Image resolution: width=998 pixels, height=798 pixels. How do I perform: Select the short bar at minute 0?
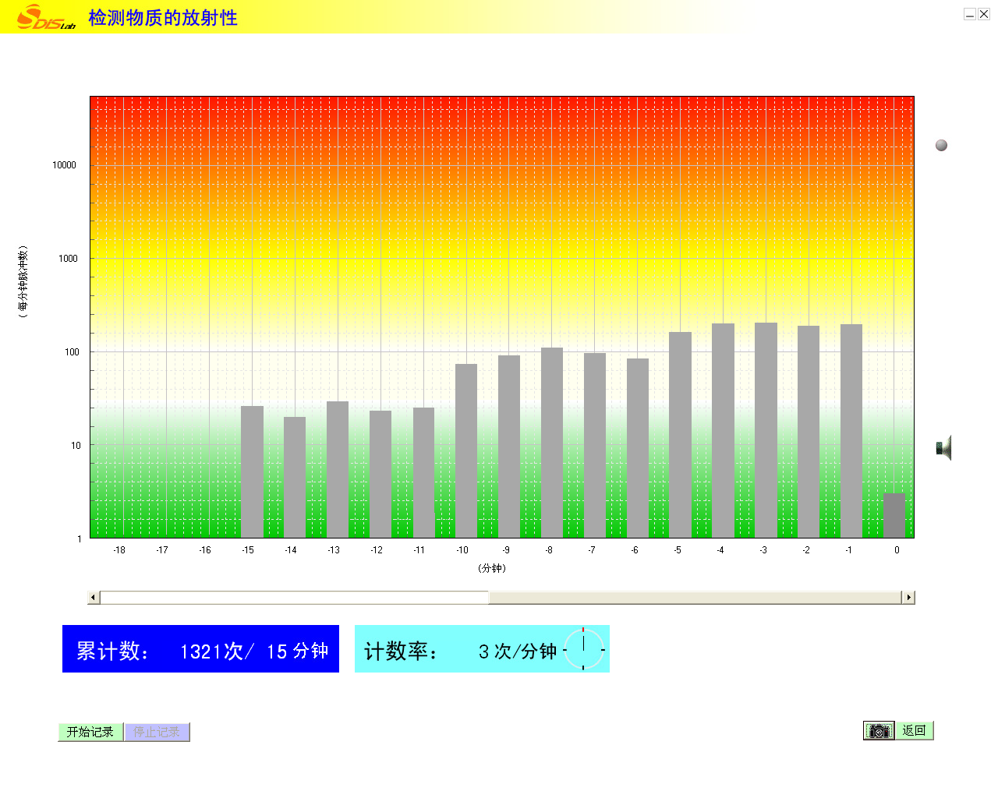click(x=894, y=515)
